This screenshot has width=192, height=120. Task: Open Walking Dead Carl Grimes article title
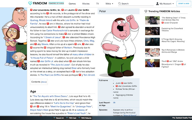point(173,20)
